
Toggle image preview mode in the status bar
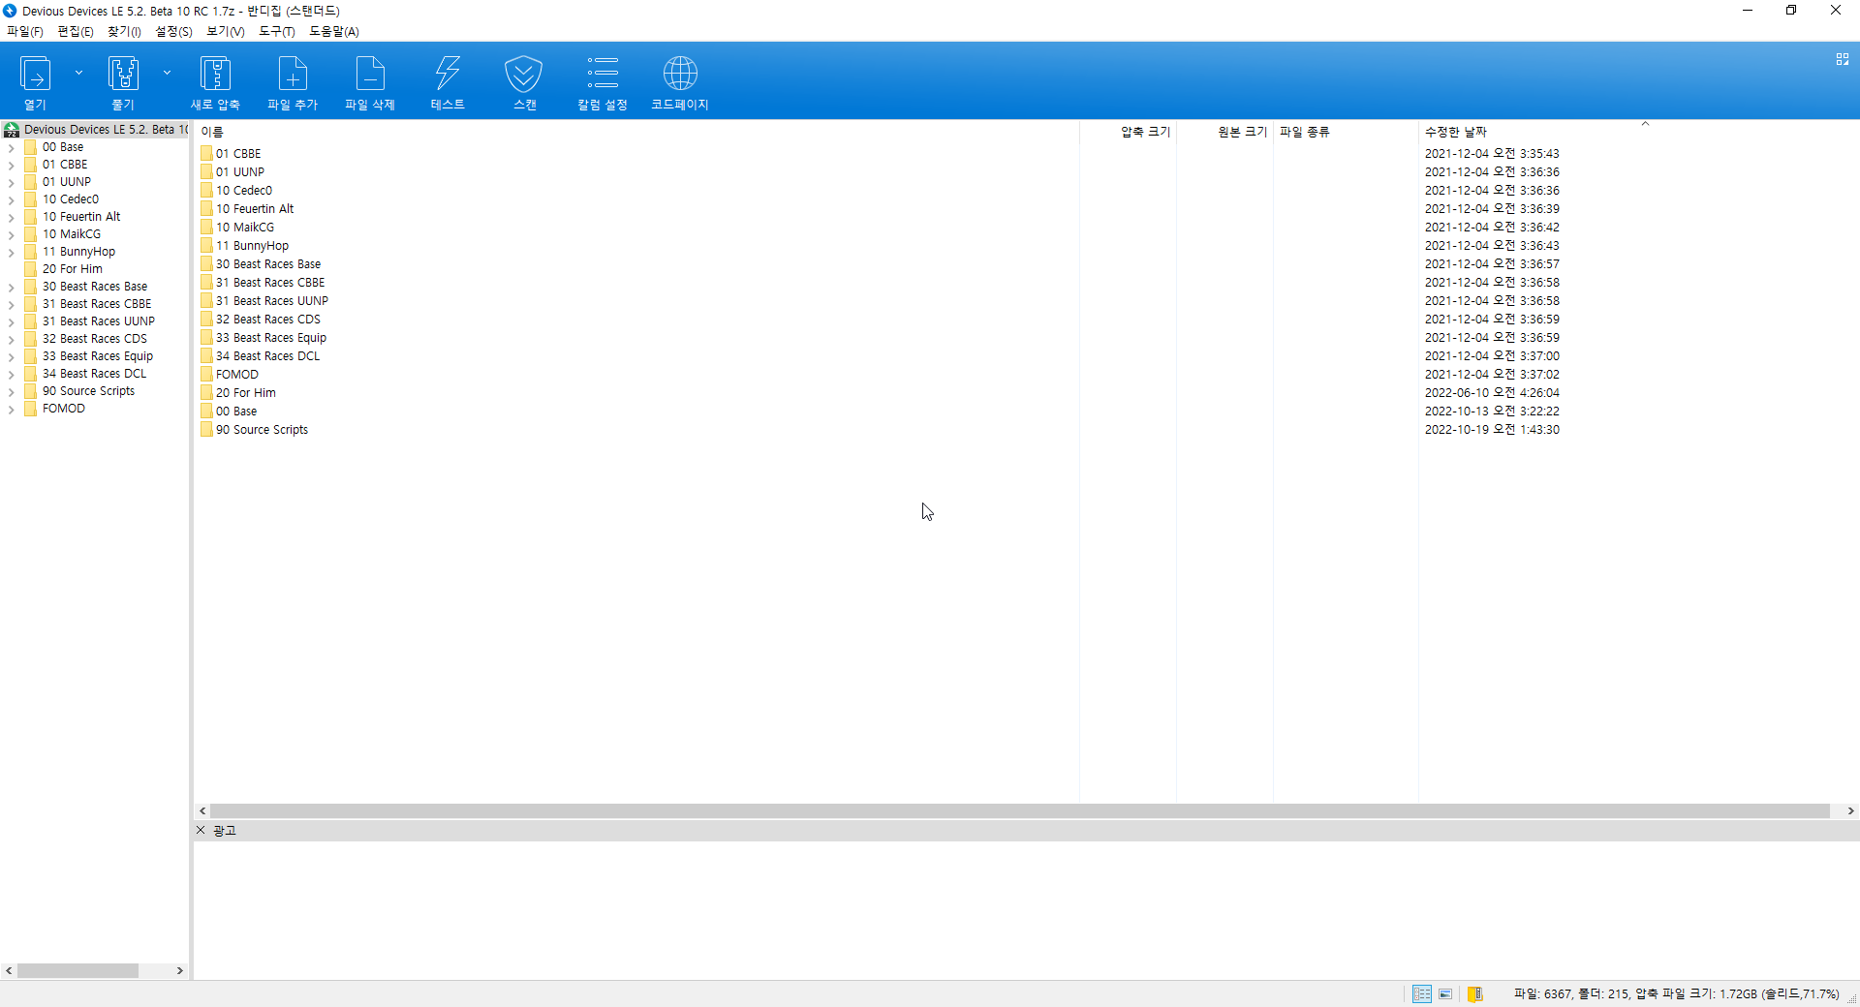[x=1445, y=994]
